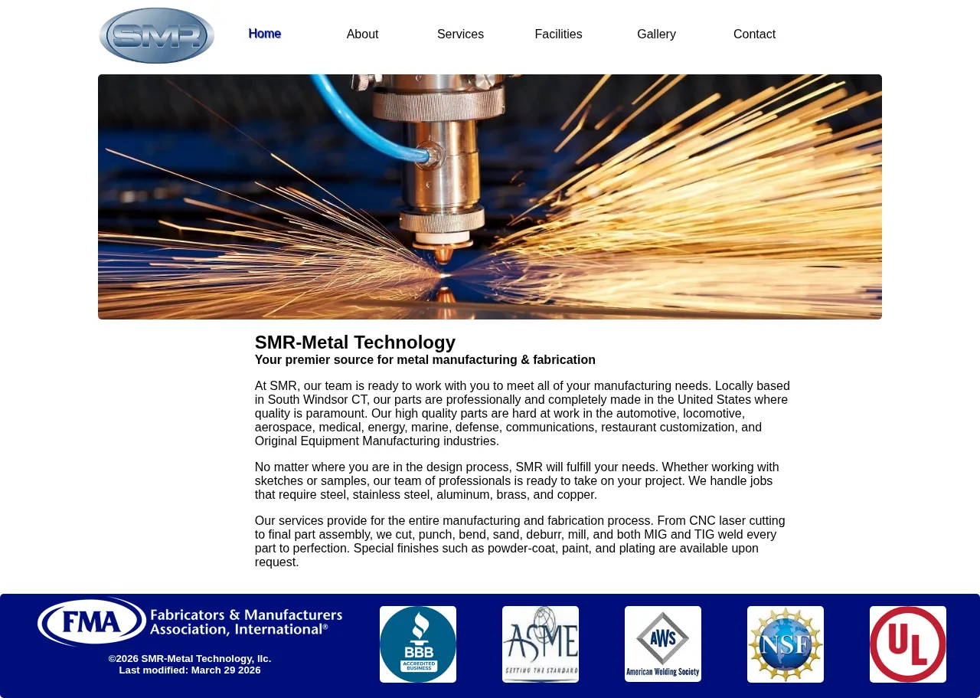Open the Gallery page
The image size is (980, 698).
click(656, 34)
